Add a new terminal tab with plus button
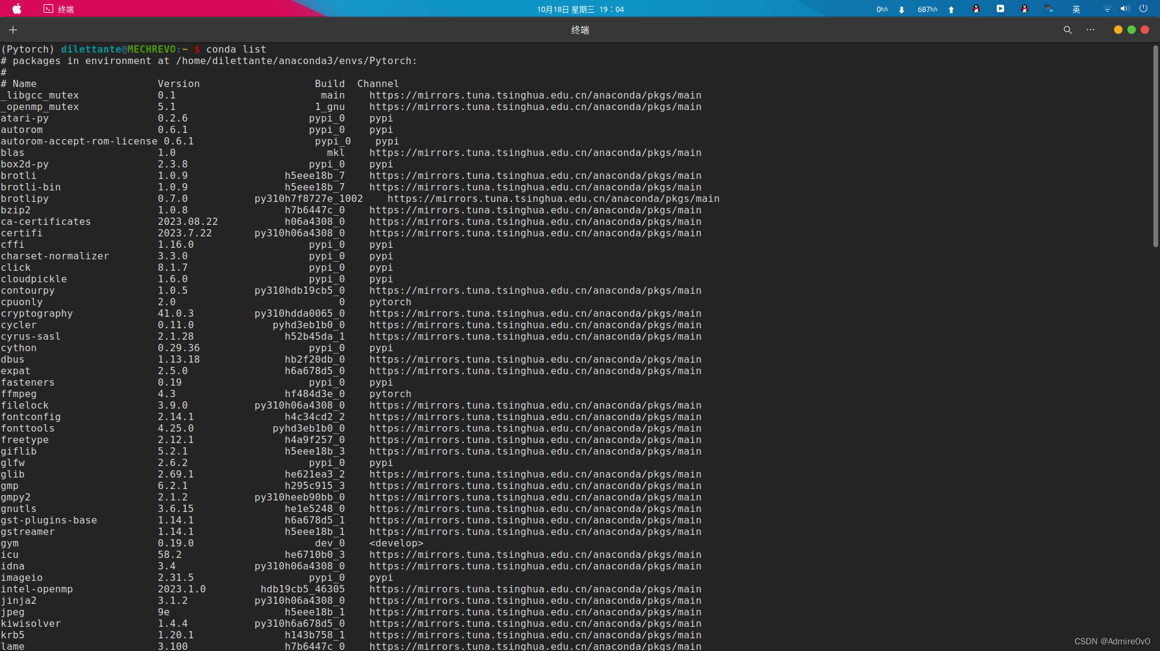The image size is (1160, 651). tap(13, 30)
